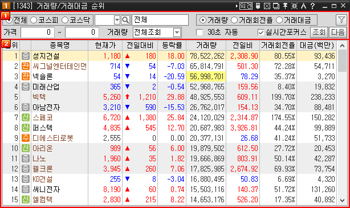
Task: Click the shrink-arrows icon in title bar
Action: (x=294, y=6)
